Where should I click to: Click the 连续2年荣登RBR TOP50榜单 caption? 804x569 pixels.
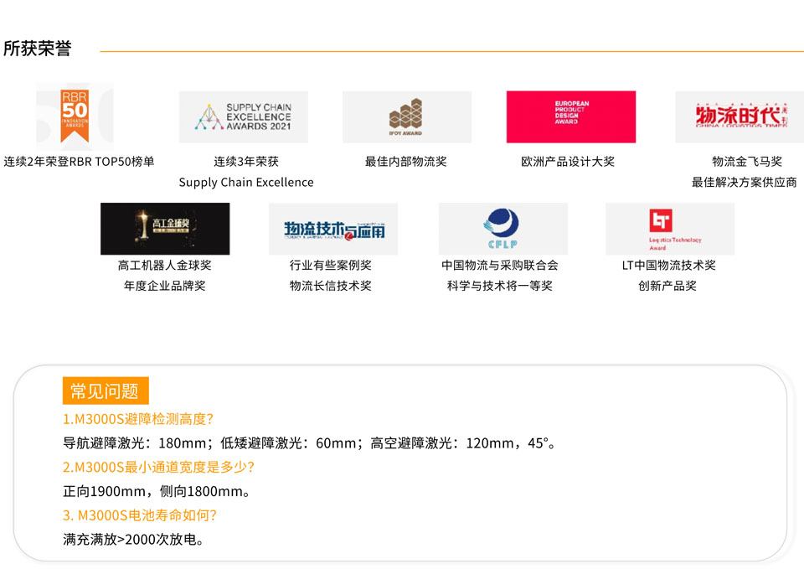79,162
